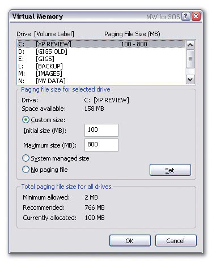
Task: Click the 158 MB space available value
Action: tap(94, 109)
